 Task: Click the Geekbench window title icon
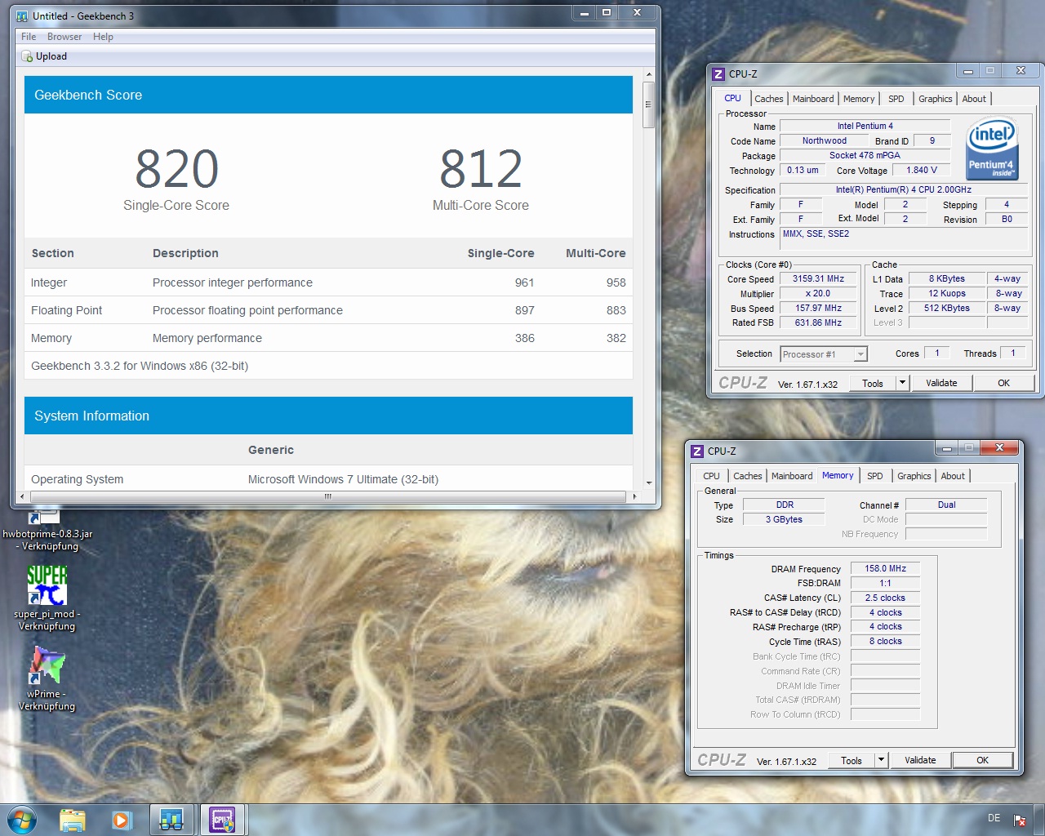pos(22,16)
